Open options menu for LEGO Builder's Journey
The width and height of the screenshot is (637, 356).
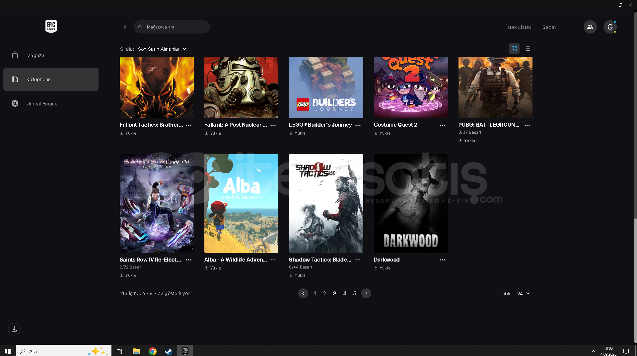pyautogui.click(x=358, y=125)
